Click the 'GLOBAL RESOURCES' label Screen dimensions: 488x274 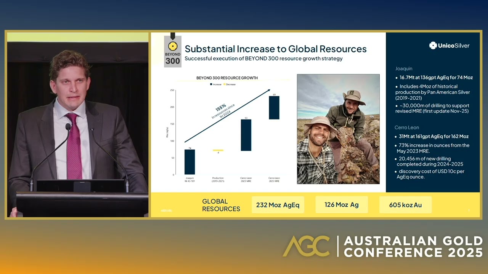(x=221, y=205)
